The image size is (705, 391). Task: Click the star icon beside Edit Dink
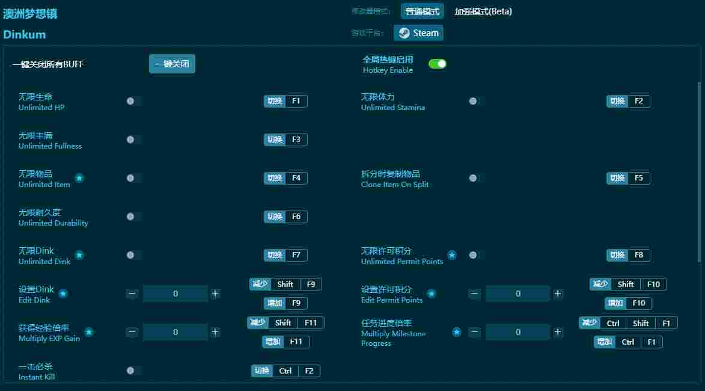click(x=63, y=294)
